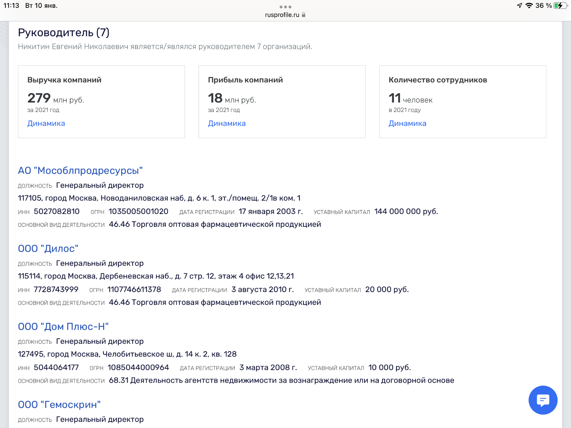Click Мособлпродресурсы activity 46.46 Торговля оптовая
This screenshot has height=428, width=571.
click(x=215, y=224)
